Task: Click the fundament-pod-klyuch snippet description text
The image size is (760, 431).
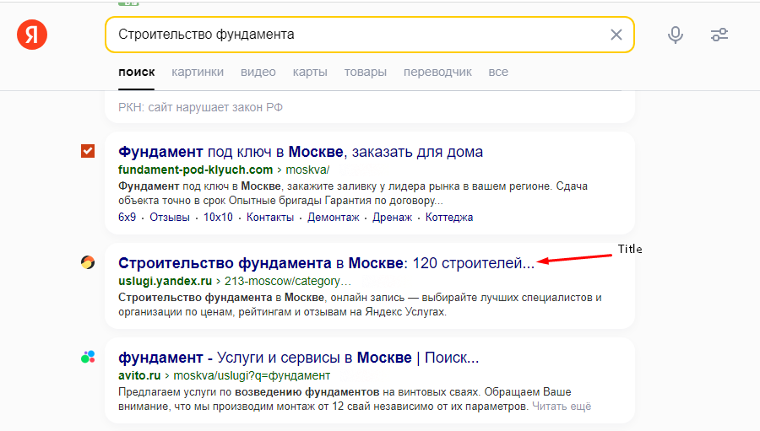Action: pyautogui.click(x=353, y=193)
